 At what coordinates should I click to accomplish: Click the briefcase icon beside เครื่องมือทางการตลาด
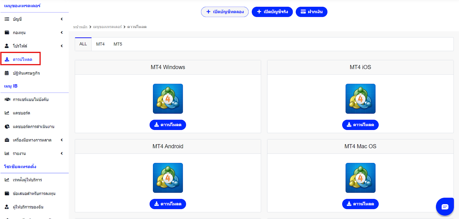7,140
